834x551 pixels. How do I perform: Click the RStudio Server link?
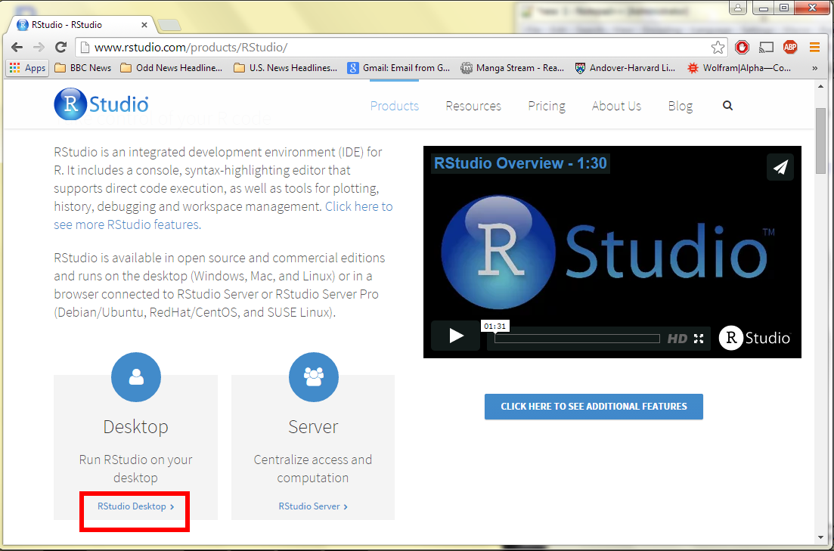(x=313, y=506)
